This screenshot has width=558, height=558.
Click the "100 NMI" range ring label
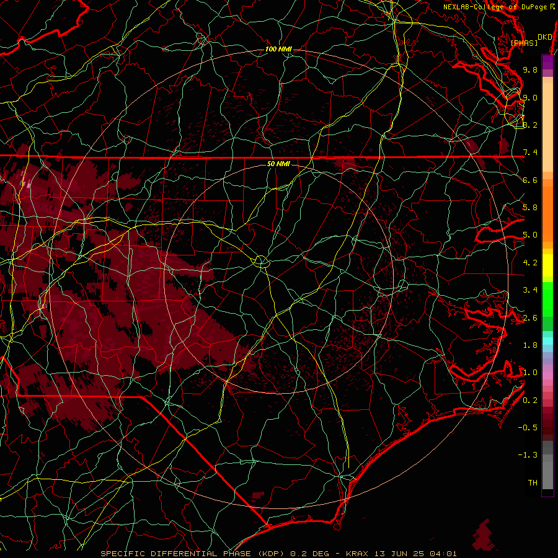pos(278,49)
